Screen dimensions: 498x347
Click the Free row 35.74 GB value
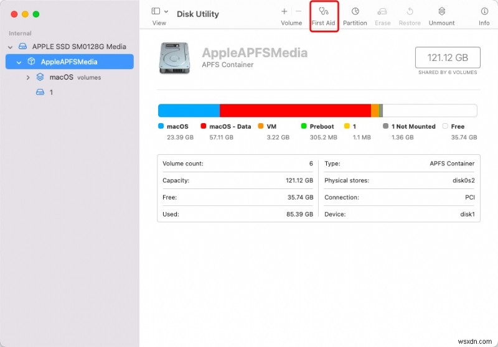click(300, 197)
